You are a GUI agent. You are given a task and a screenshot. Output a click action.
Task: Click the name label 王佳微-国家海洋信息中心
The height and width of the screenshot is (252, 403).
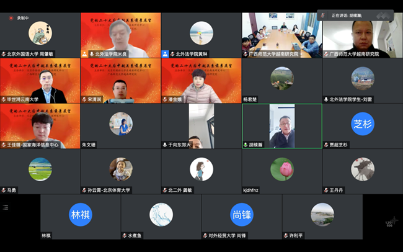click(x=33, y=145)
